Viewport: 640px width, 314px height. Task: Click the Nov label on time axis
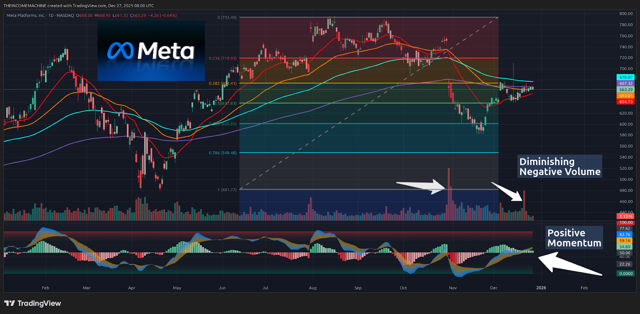[x=453, y=288]
